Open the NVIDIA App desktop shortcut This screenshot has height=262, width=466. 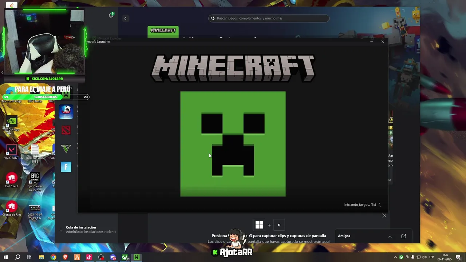coord(12,124)
